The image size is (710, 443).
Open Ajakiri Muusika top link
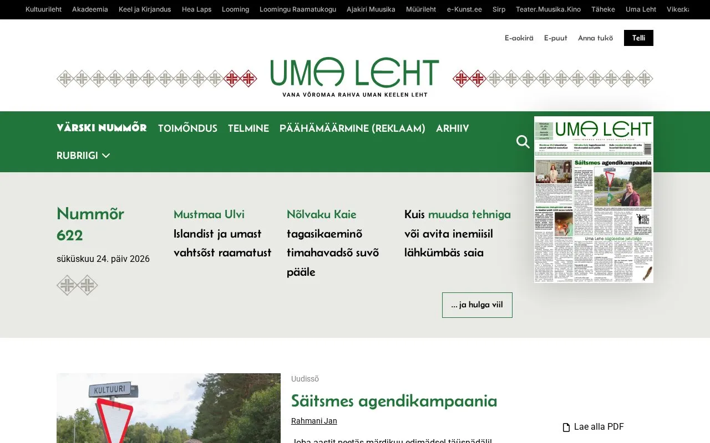pyautogui.click(x=371, y=9)
